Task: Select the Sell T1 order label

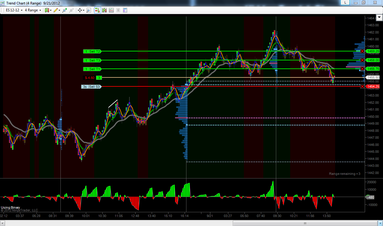Action: (95, 69)
